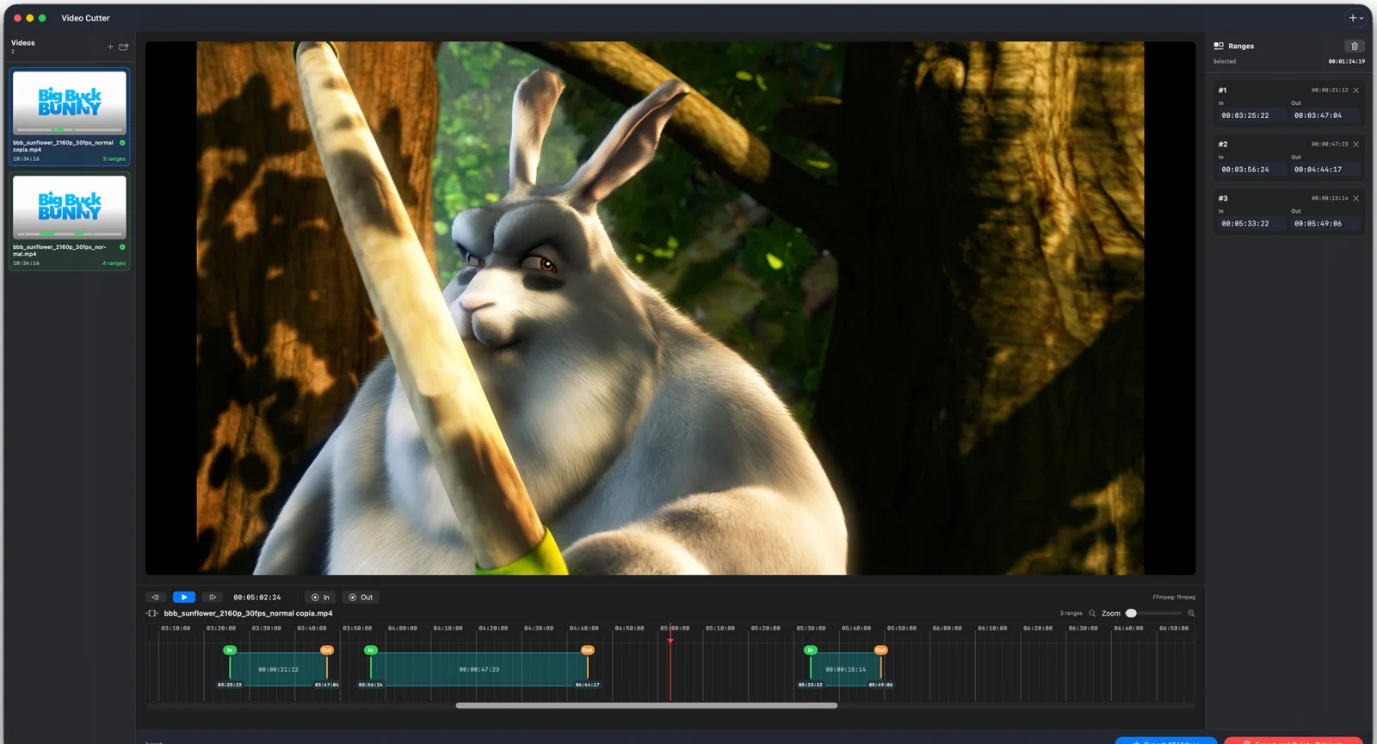The image size is (1377, 744).
Task: Click the timeline filename 'bbb_sunflower_2160p_30fps_normal copia.mp4'
Action: tap(248, 613)
